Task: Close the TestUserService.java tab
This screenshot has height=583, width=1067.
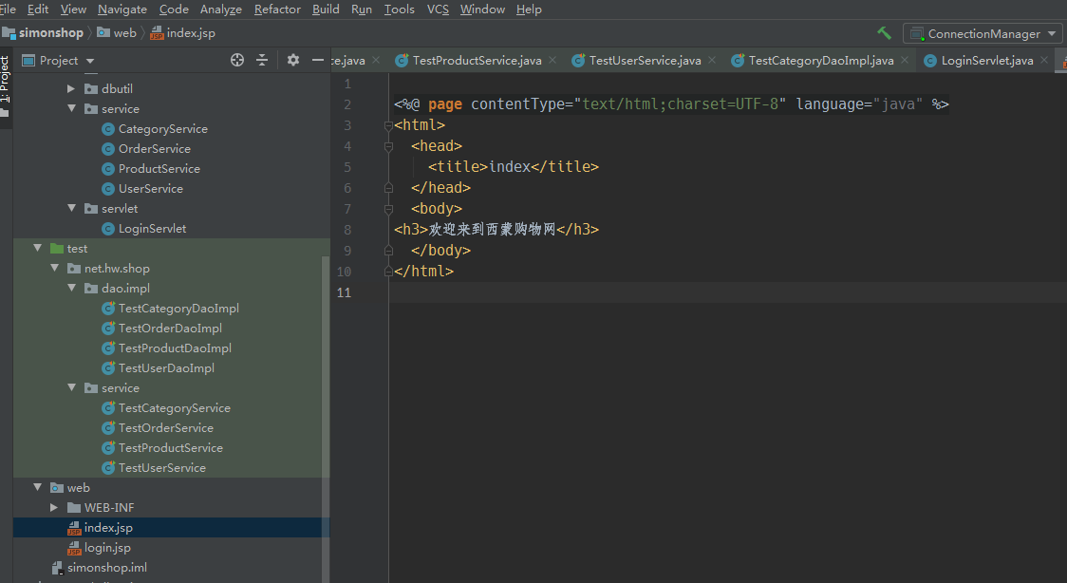Action: pos(712,60)
